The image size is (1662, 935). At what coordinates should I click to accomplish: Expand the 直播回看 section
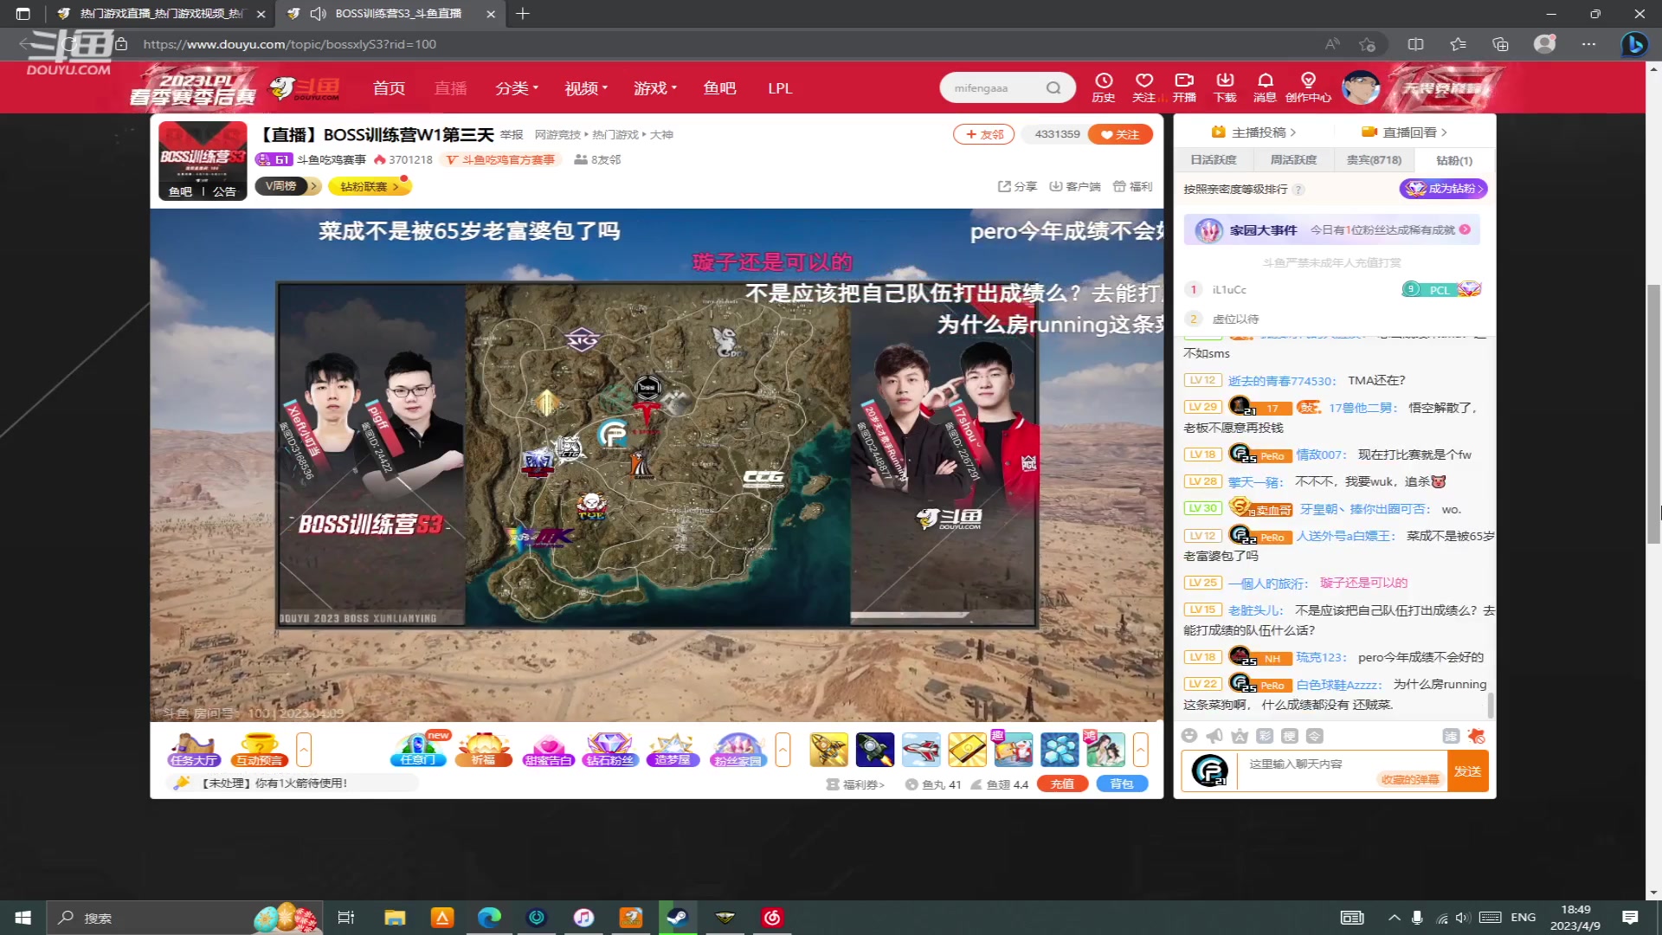(x=1404, y=132)
